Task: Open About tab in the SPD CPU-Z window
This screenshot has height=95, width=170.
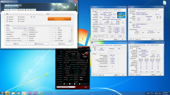Action: click(157, 45)
